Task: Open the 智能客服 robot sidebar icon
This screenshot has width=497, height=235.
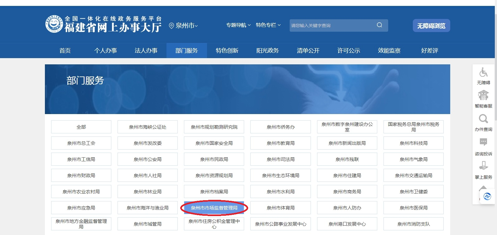Action: 483,95
